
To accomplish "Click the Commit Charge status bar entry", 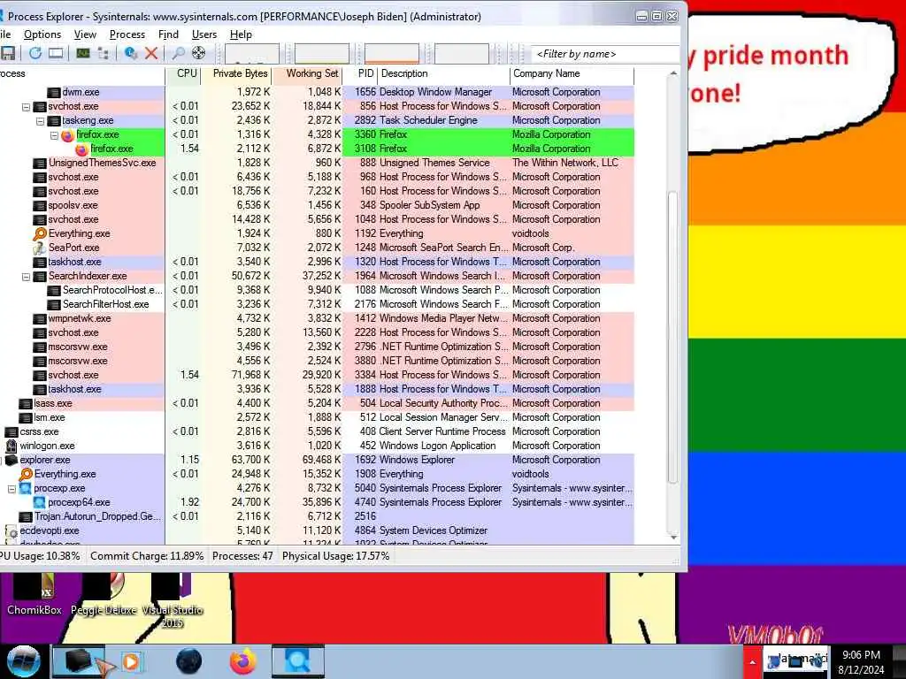I will point(147,557).
